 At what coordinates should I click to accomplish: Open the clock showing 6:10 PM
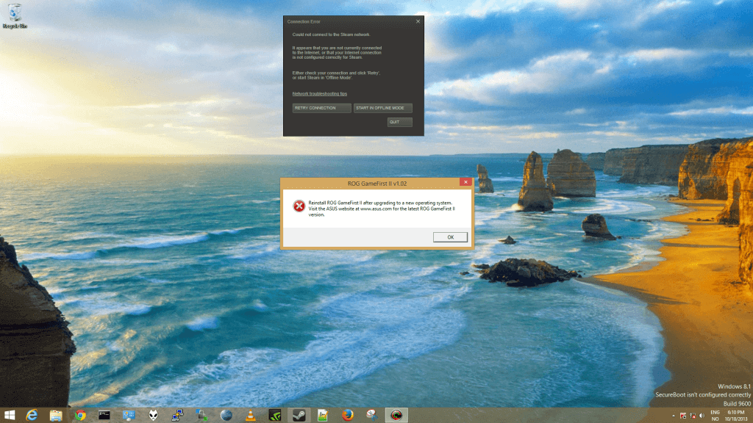(736, 416)
